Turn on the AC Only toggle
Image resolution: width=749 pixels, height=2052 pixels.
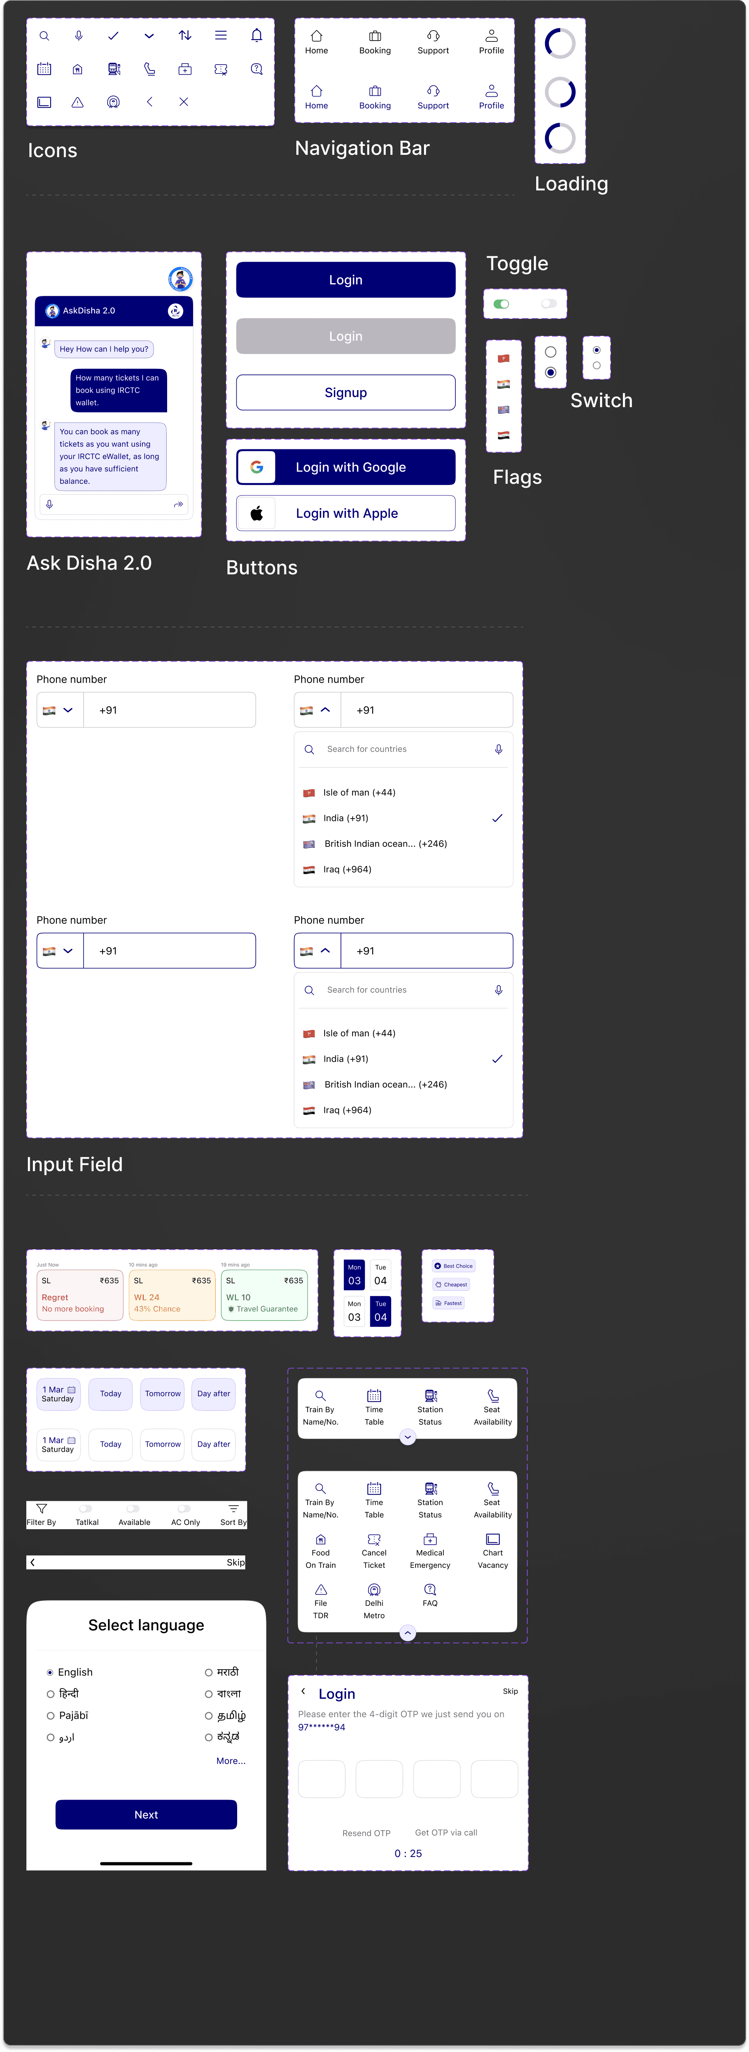coord(184,1508)
